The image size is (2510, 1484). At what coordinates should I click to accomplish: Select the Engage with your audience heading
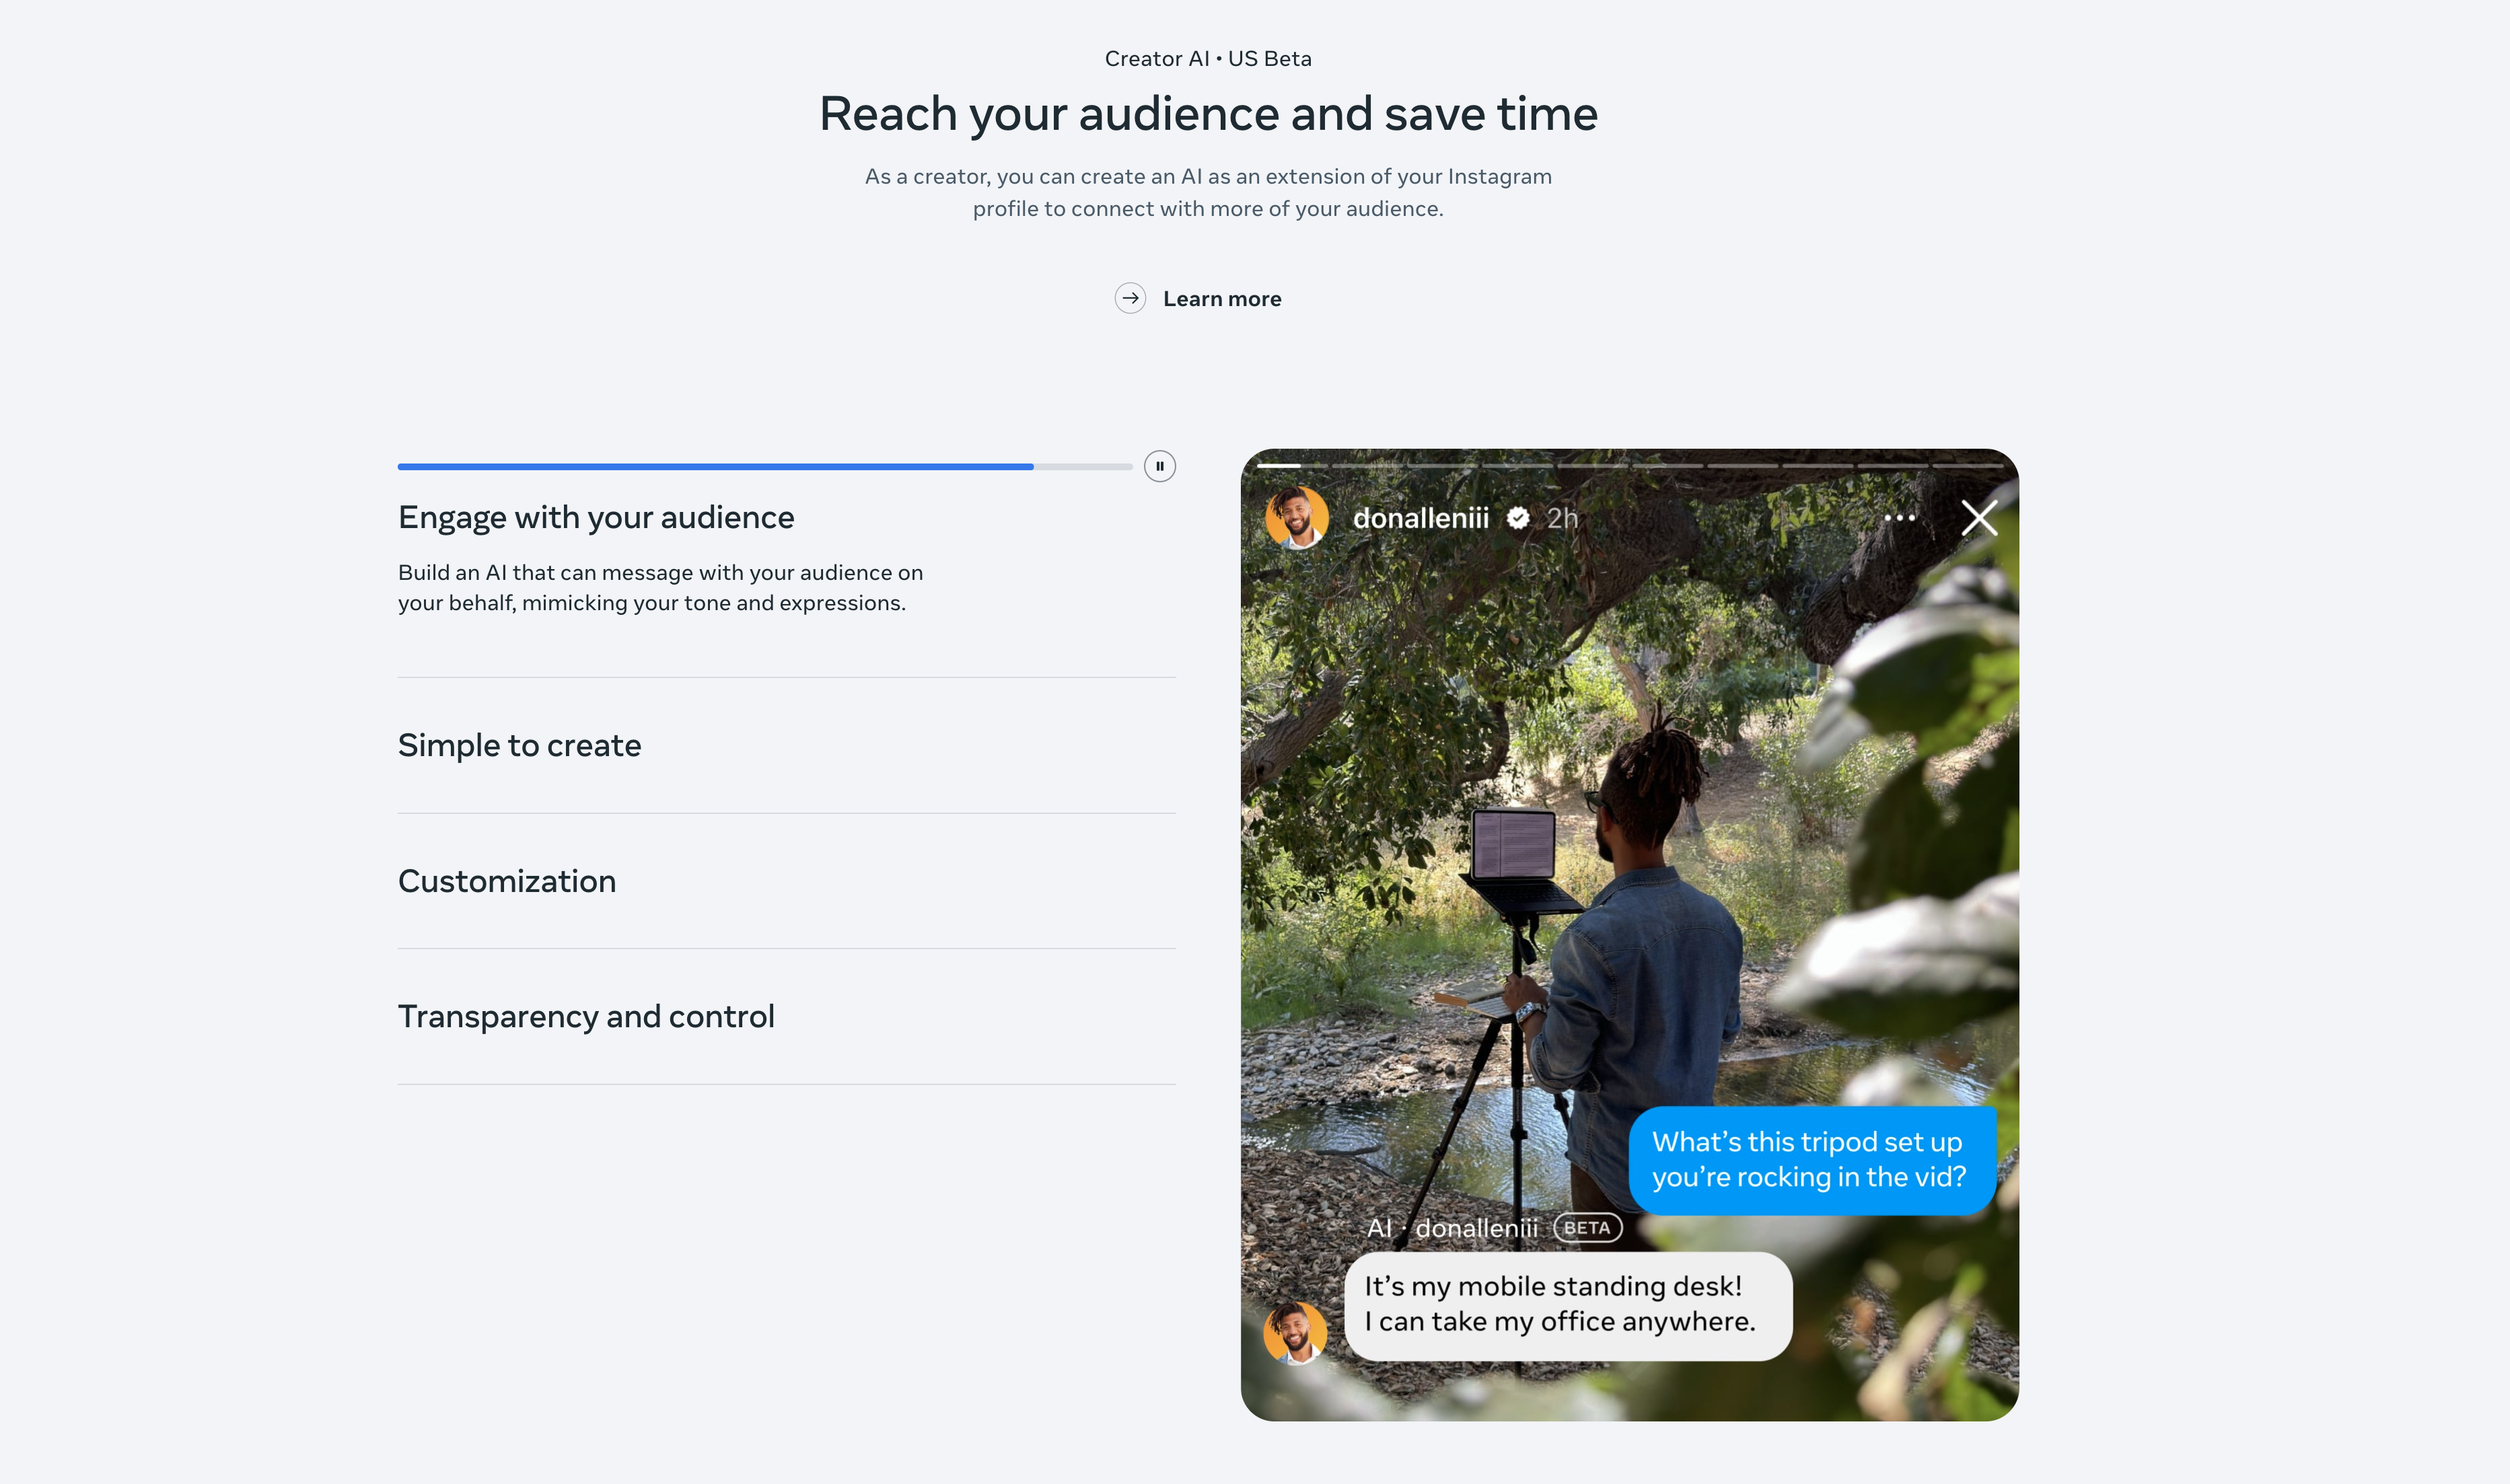click(x=596, y=517)
